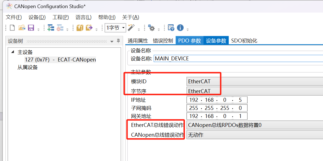The image size is (323, 161).
Task: Click first octet 192 of IP地址
Action: (x=194, y=100)
